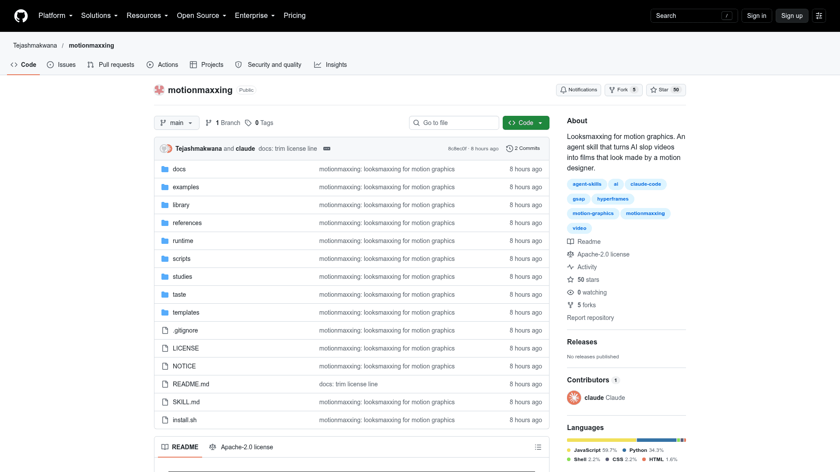Click the docs folder icon
840x472 pixels.
pyautogui.click(x=165, y=169)
